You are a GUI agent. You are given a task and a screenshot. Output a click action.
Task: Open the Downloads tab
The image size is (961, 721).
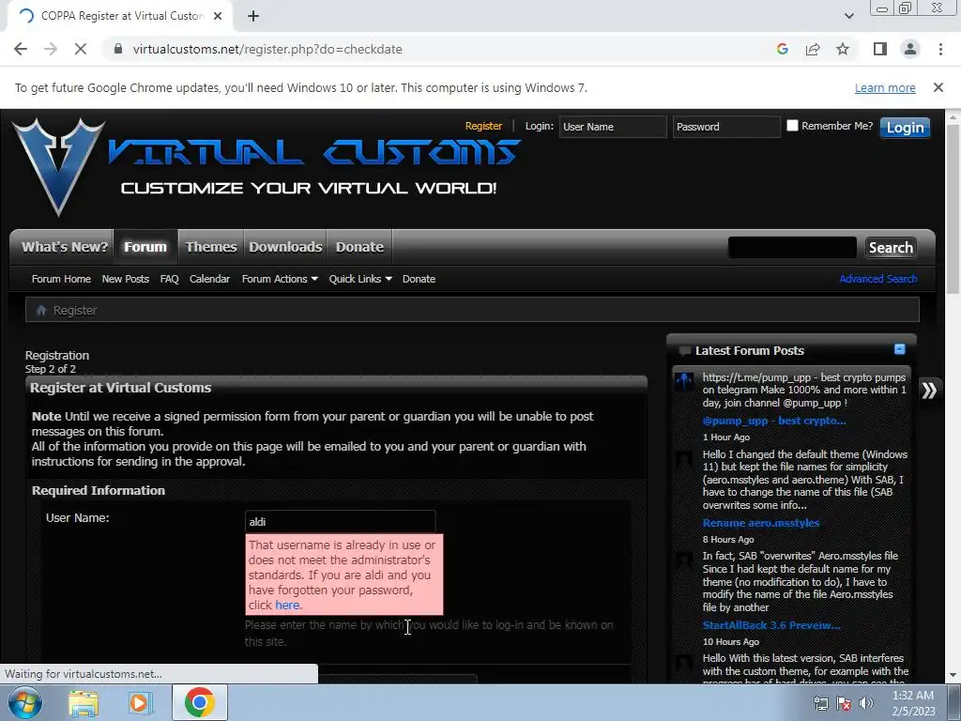coord(285,247)
